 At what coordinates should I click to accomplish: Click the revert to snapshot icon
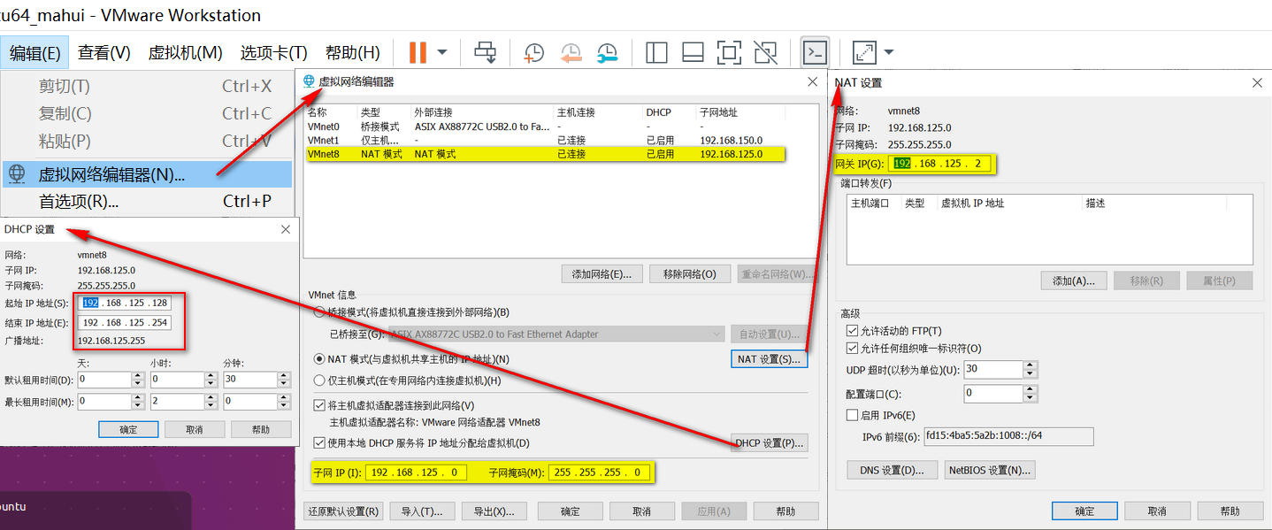[x=571, y=53]
